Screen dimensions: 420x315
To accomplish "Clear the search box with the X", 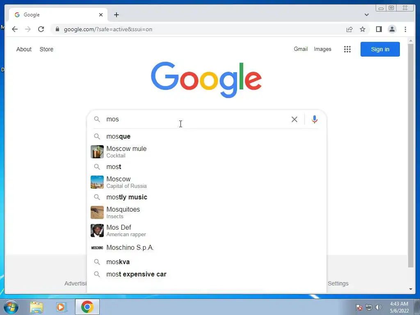I will pos(294,119).
